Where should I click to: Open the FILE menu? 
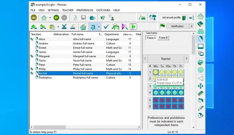[33, 10]
